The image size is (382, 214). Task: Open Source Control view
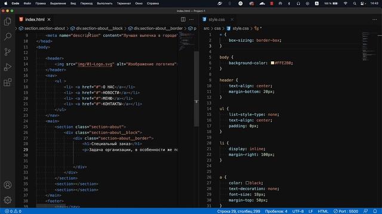[8, 52]
